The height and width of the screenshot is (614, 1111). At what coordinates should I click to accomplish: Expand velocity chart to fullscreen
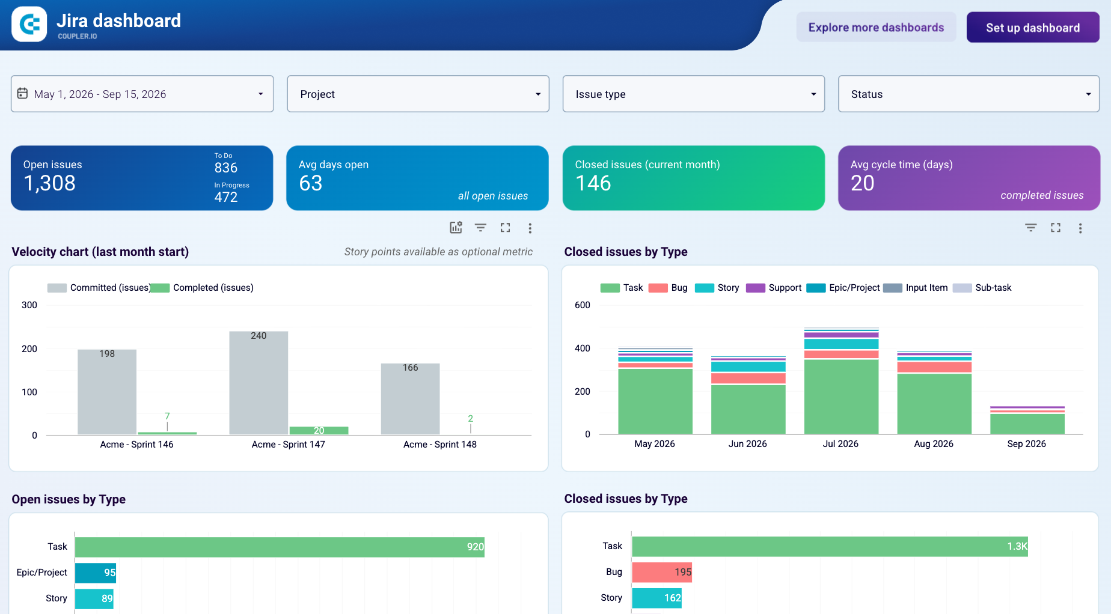[505, 228]
